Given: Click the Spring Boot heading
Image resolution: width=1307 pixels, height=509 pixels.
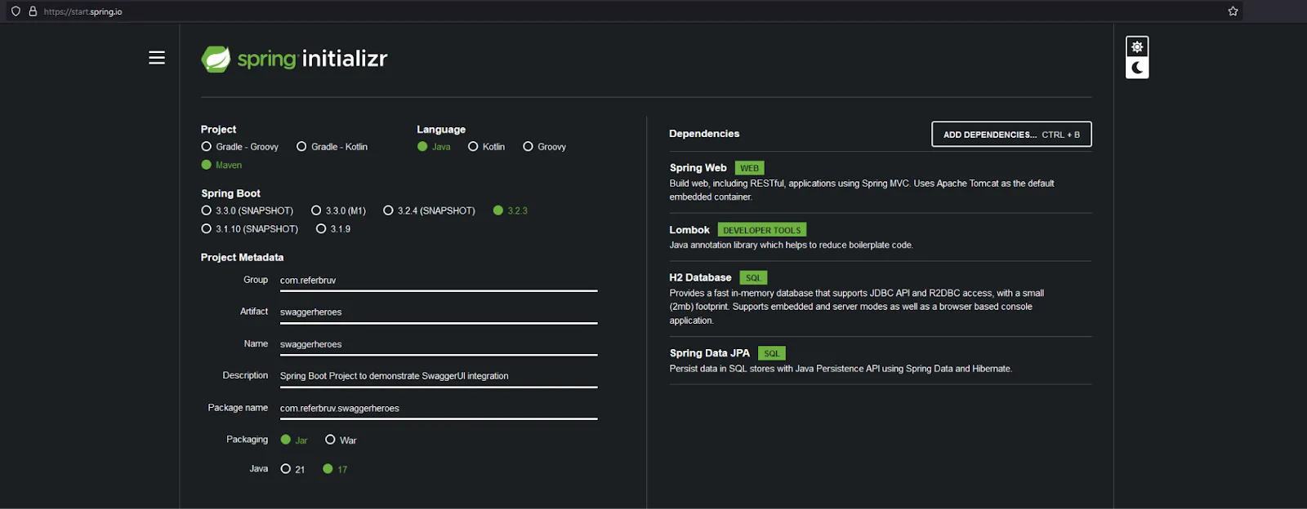Looking at the screenshot, I should pos(230,193).
